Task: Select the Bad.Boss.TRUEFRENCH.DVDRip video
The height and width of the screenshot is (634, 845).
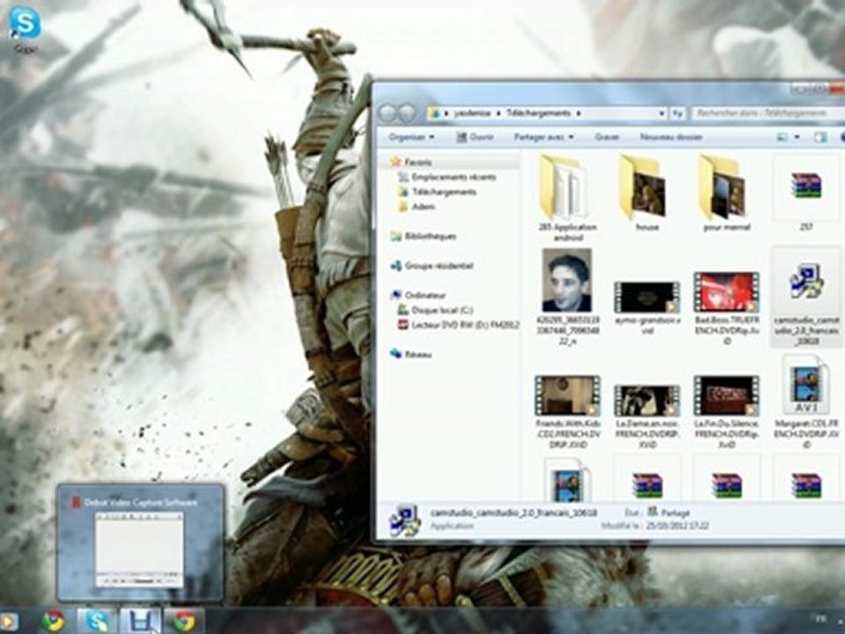Action: pos(726,307)
